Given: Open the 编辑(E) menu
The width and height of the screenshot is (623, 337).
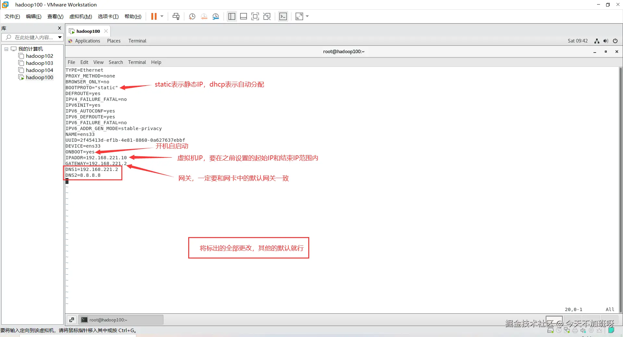Looking at the screenshot, I should coord(34,17).
